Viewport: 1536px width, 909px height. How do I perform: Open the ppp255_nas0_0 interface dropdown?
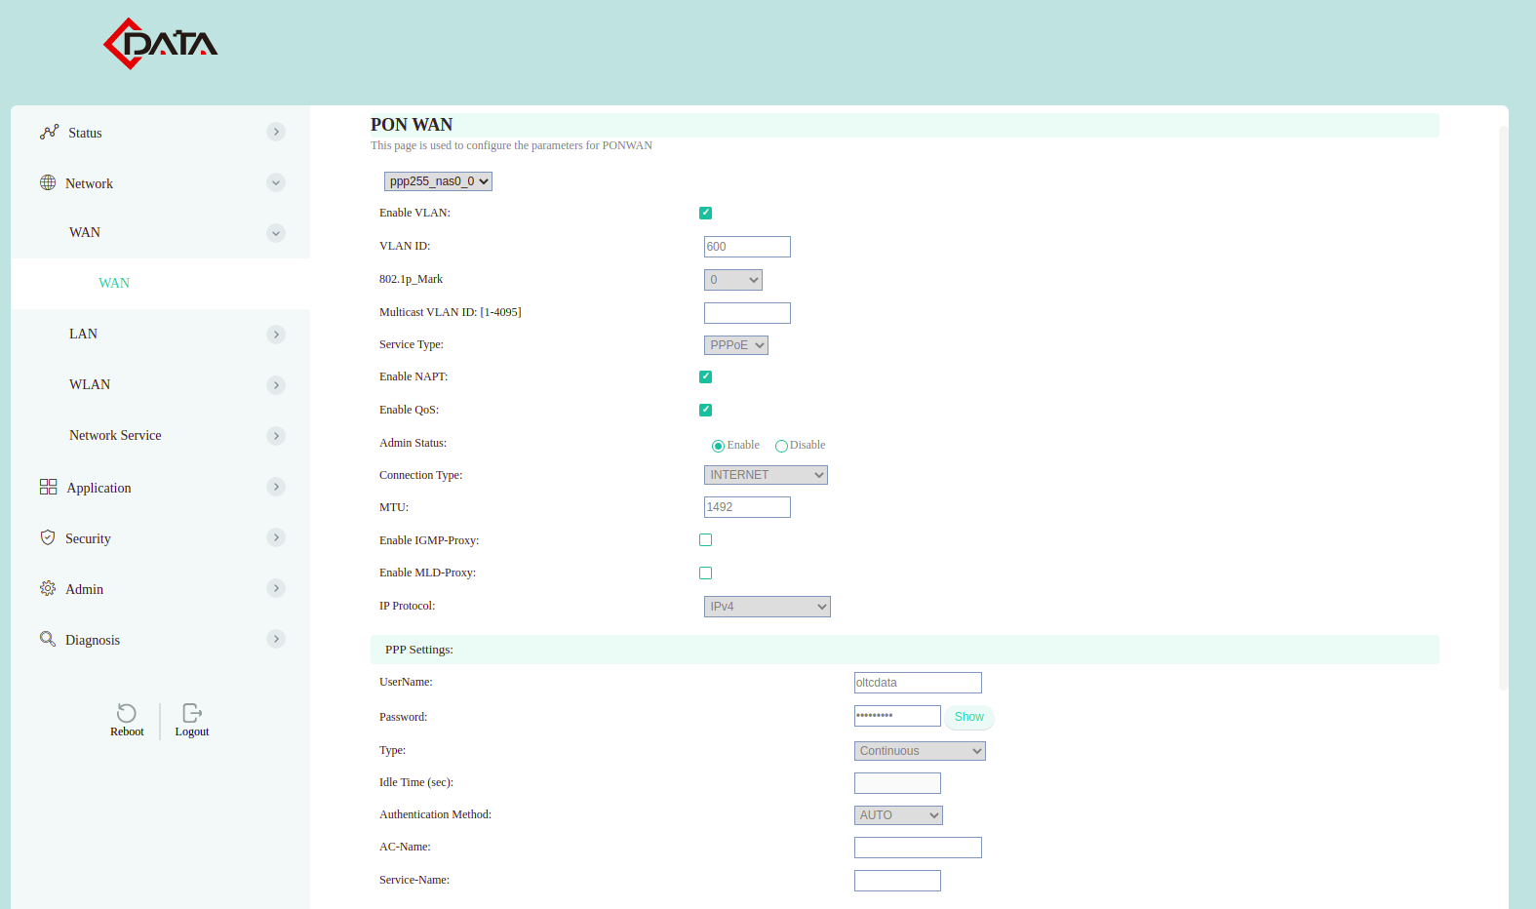click(x=438, y=181)
